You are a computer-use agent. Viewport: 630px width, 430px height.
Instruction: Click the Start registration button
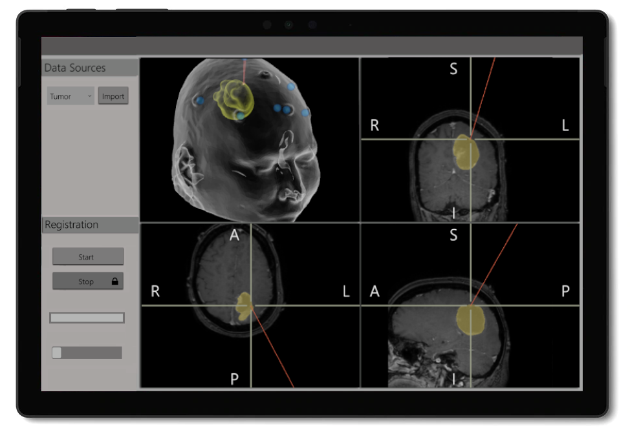[x=88, y=257]
